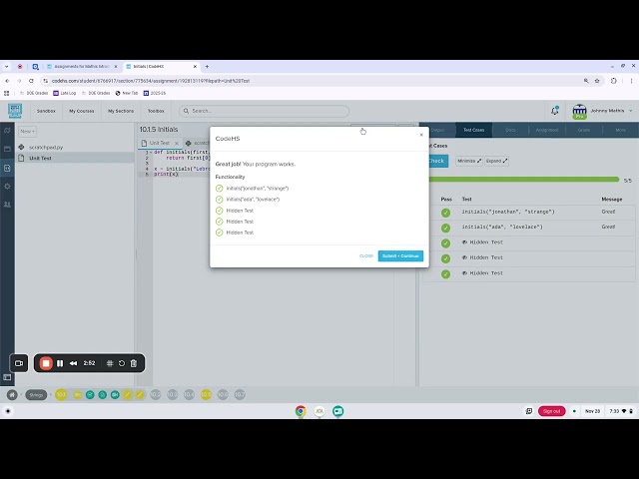Rewind the screen recording

[73, 363]
